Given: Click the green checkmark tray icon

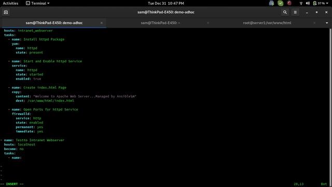Looking at the screenshot, I should 280,3.
